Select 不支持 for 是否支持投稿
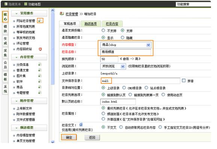This screenshot has height=149, width=217. click(x=103, y=30)
